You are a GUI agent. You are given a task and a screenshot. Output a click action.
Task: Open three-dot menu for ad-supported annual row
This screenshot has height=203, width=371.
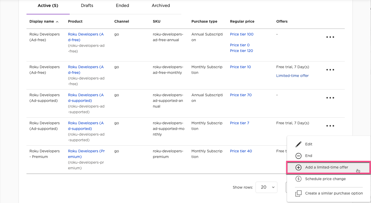330,98
